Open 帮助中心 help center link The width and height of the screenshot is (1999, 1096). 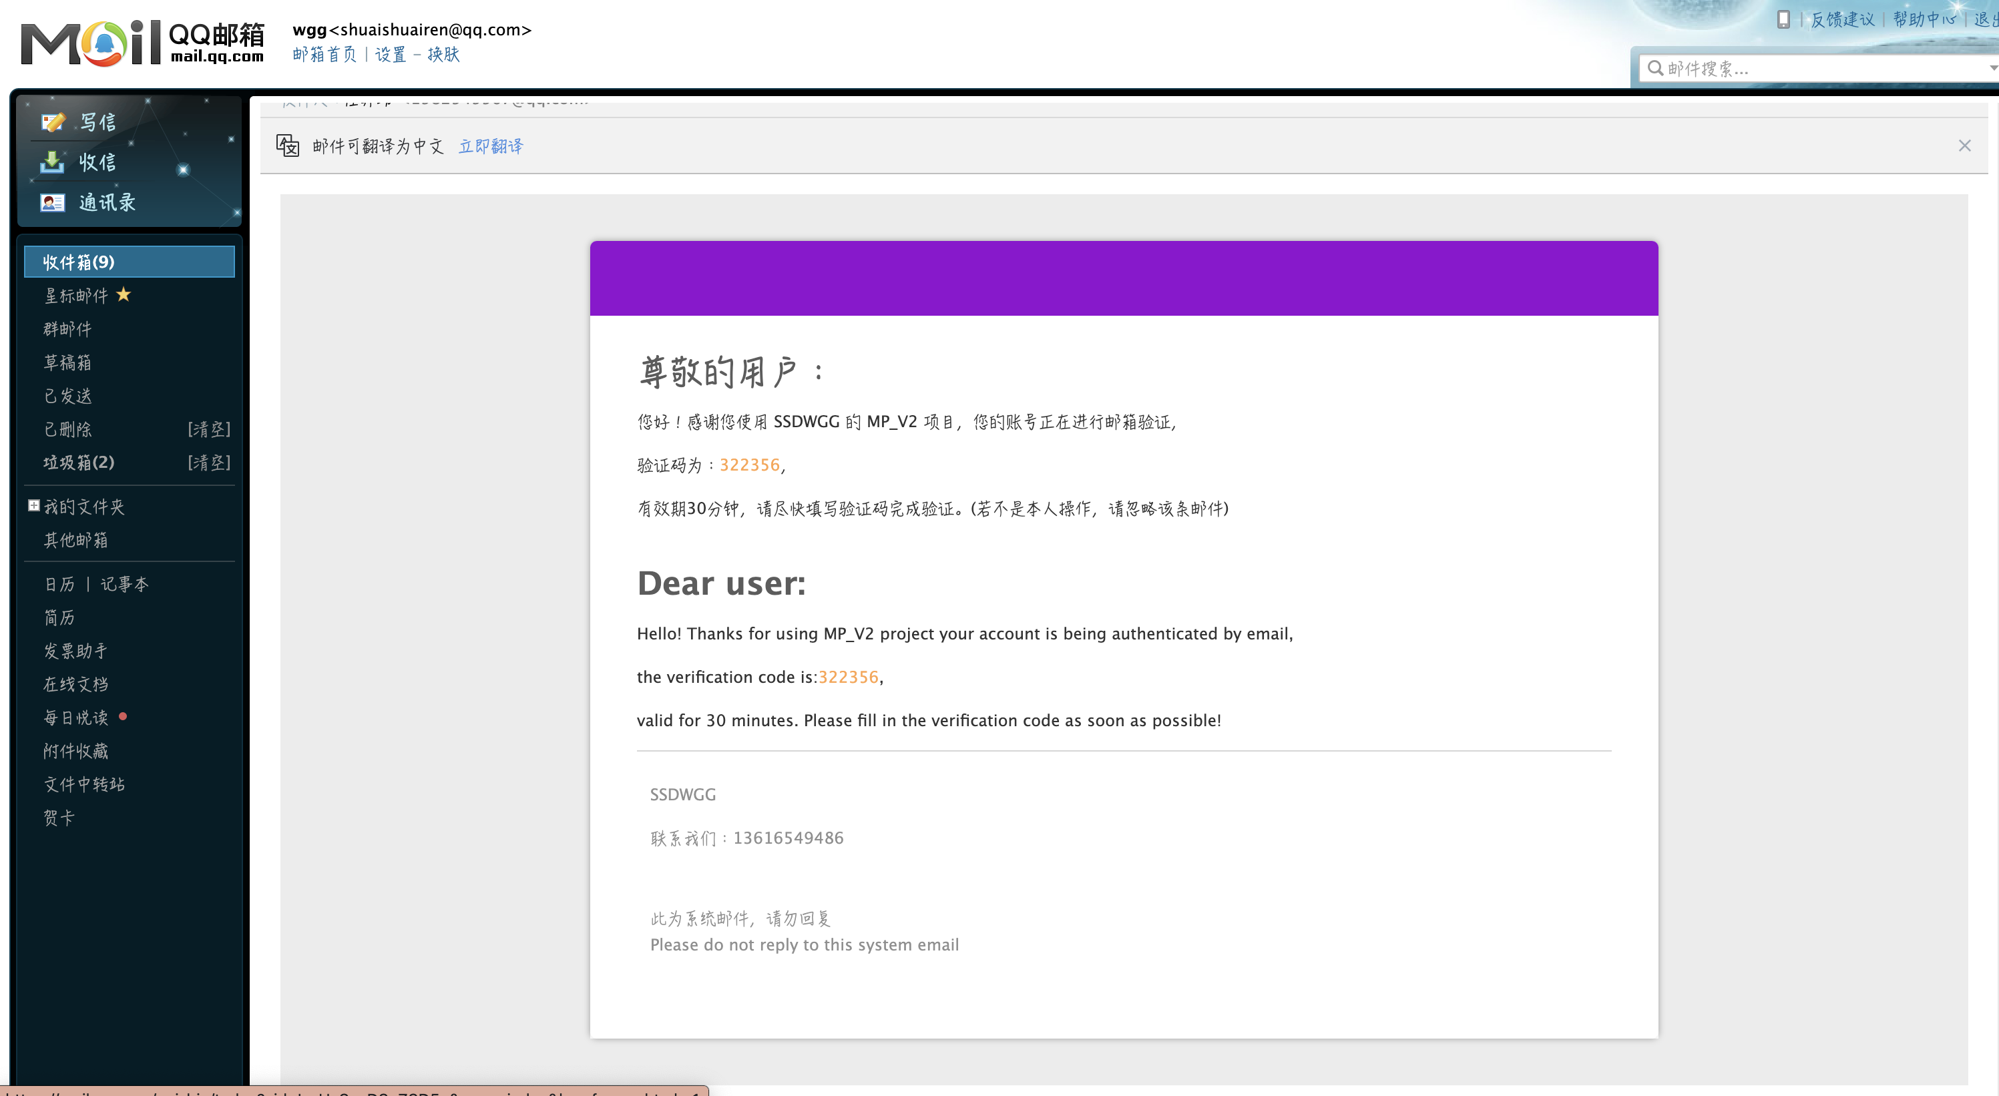(1924, 19)
